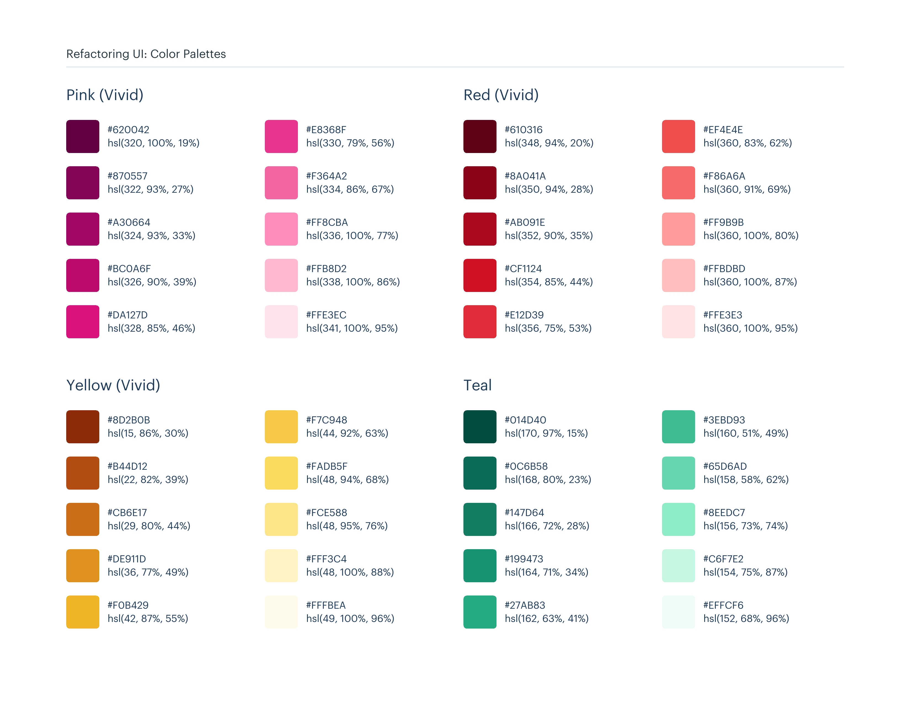Click the yellow #F7C948 swatch
The height and width of the screenshot is (703, 910).
click(x=281, y=427)
